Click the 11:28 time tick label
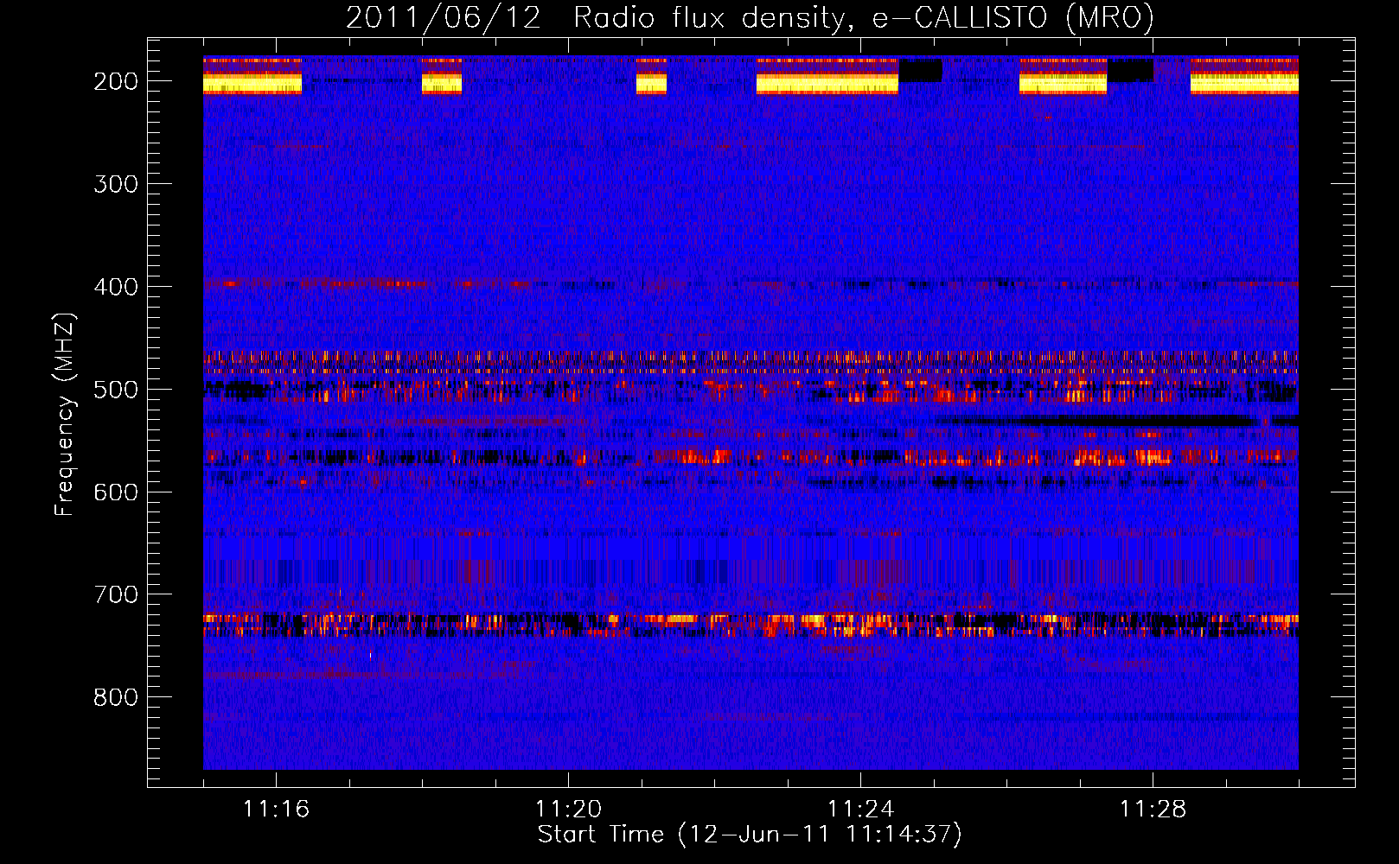1399x864 pixels. (1153, 810)
